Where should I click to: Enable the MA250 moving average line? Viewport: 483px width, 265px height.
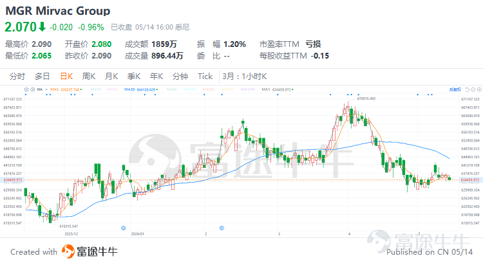point(209,89)
